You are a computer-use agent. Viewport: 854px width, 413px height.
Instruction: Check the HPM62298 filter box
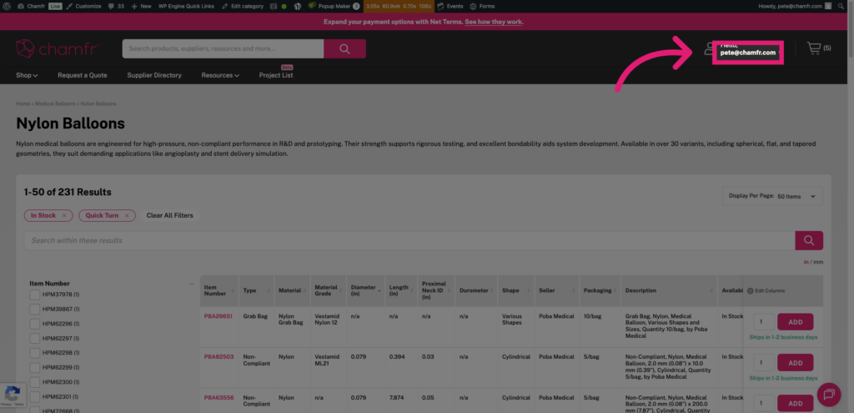click(35, 353)
